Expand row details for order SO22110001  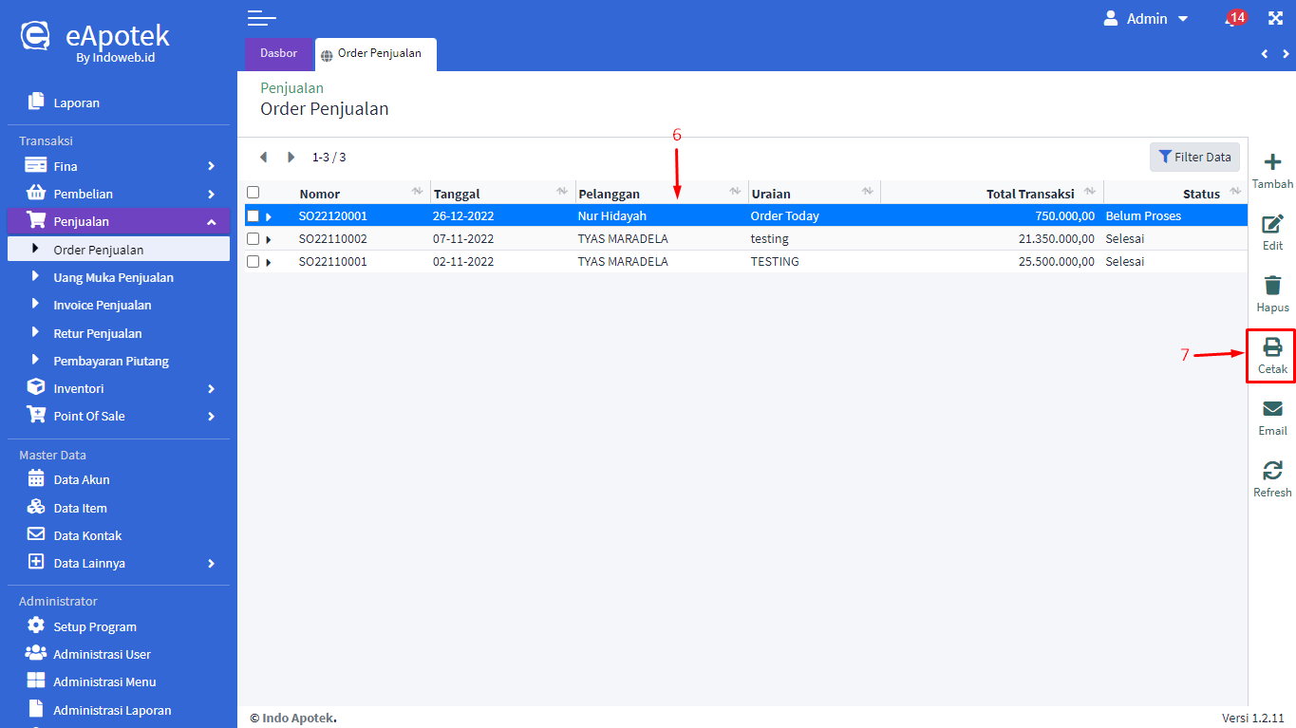(x=269, y=263)
